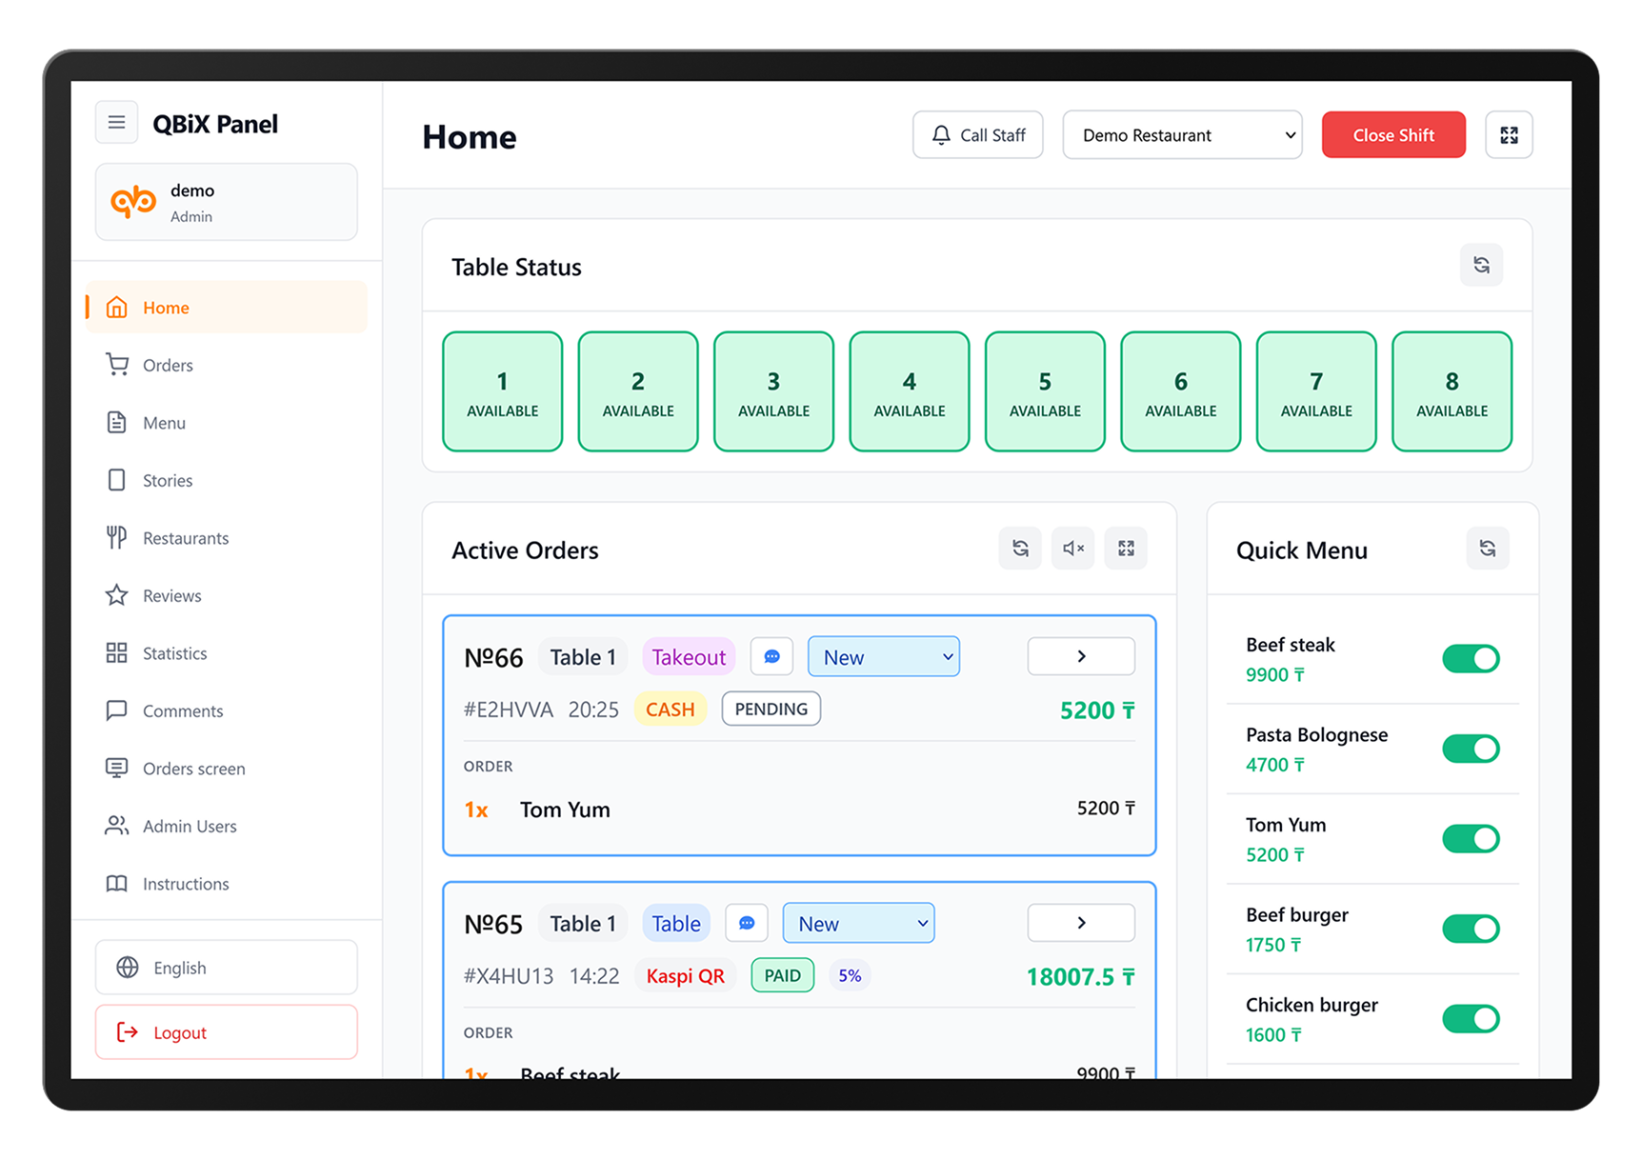The width and height of the screenshot is (1642, 1160).
Task: Toggle Pasta Bolognese availability off
Action: (1471, 749)
